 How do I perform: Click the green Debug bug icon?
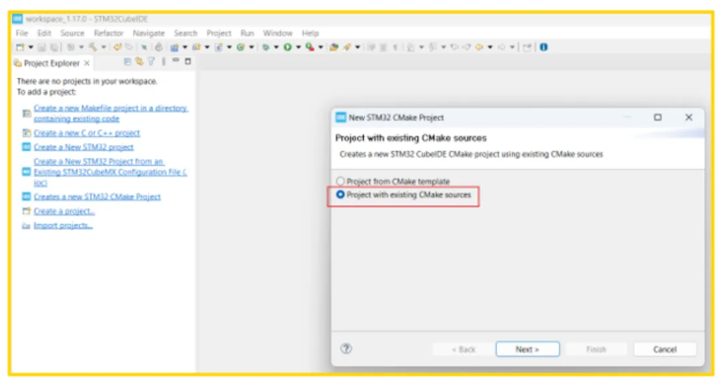pyautogui.click(x=265, y=47)
